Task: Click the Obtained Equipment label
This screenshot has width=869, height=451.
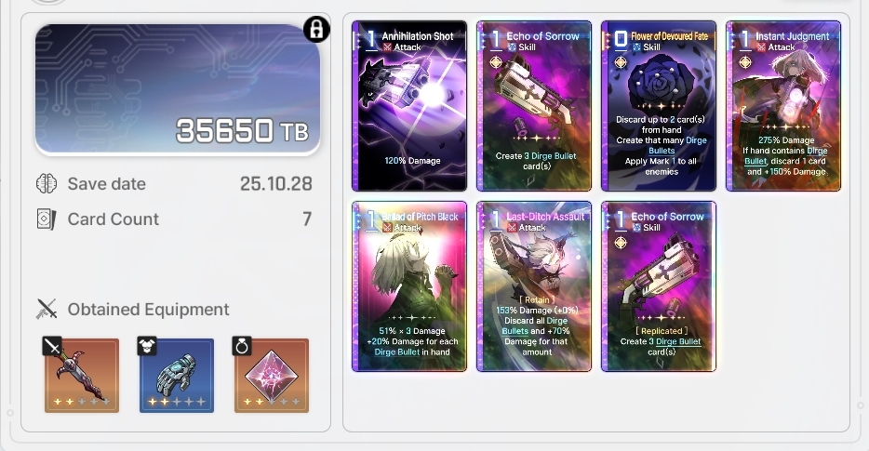Action: click(148, 309)
